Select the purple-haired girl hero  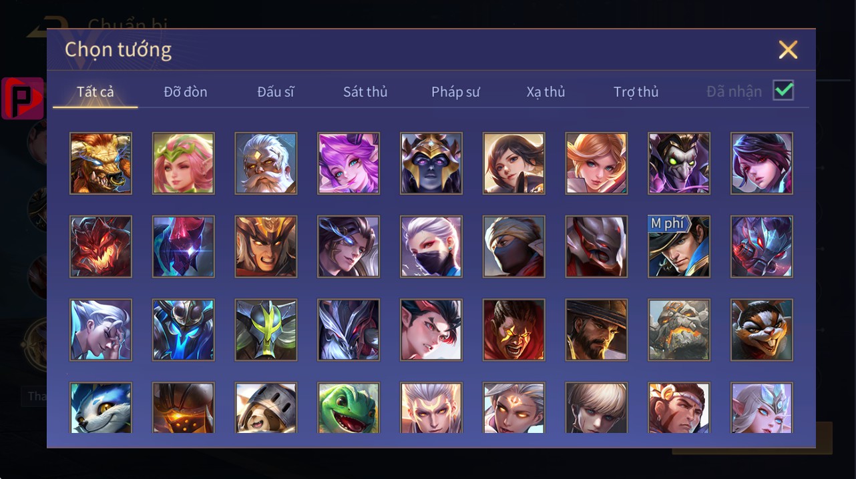(x=349, y=163)
